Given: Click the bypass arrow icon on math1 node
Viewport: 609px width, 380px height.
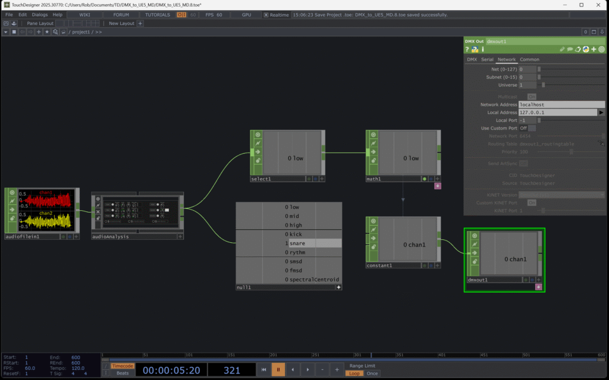Looking at the screenshot, I should click(373, 152).
